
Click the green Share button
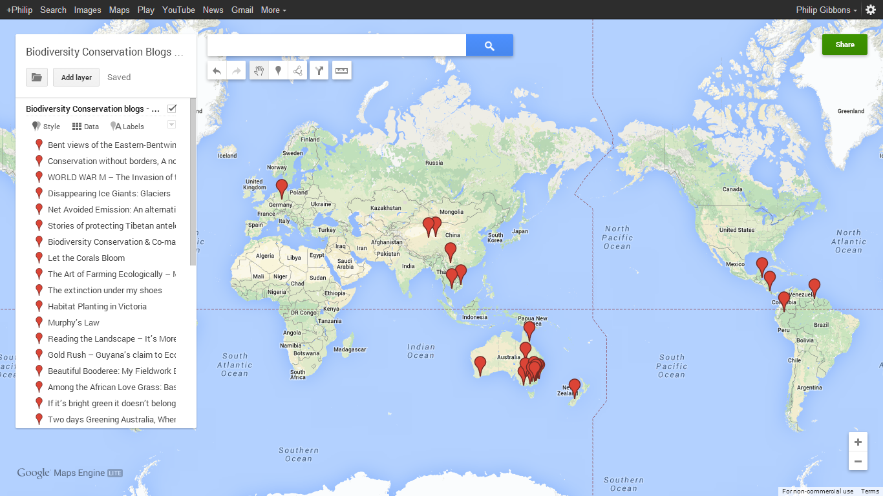click(844, 45)
